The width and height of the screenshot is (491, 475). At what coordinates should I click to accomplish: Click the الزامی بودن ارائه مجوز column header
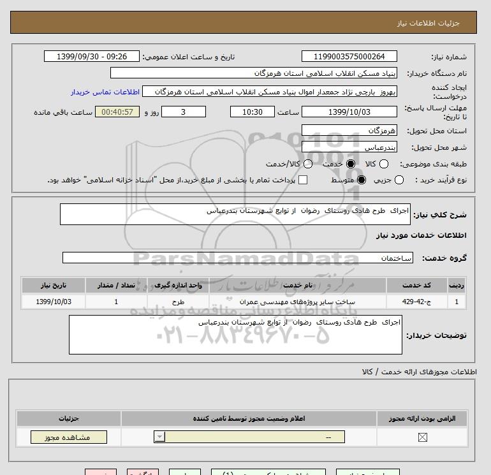coord(422,419)
